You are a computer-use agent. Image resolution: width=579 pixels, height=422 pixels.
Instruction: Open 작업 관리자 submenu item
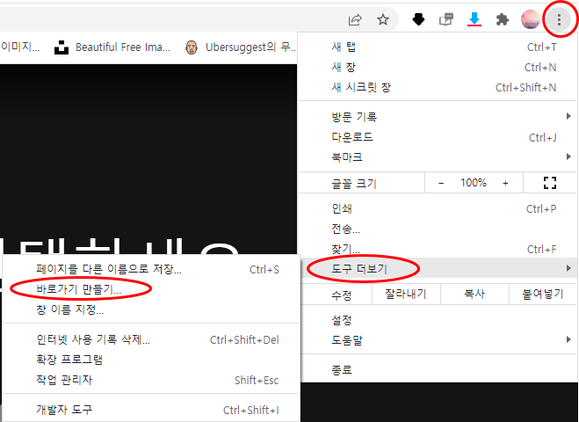[x=151, y=380]
